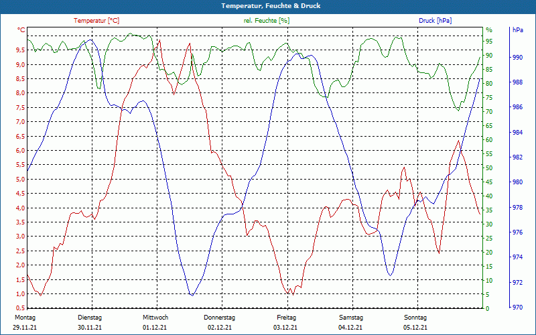Click the '9,0' temperature axis value
The height and width of the screenshot is (335, 536).
click(x=21, y=65)
